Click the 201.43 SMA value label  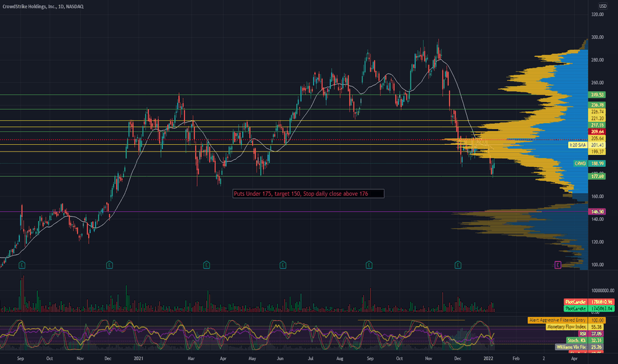coord(597,145)
